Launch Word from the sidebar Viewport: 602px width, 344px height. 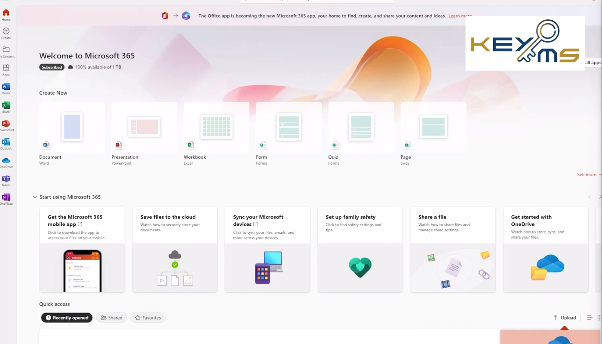(x=6, y=89)
